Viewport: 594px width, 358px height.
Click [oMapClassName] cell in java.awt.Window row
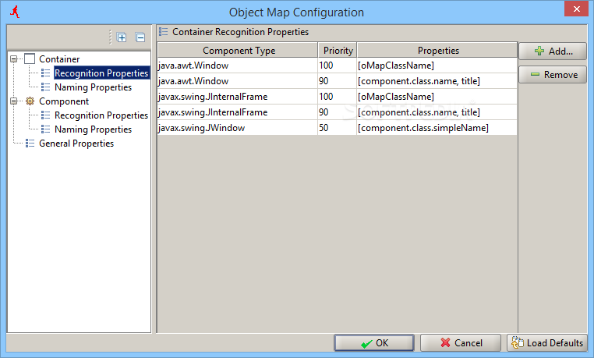(x=437, y=66)
